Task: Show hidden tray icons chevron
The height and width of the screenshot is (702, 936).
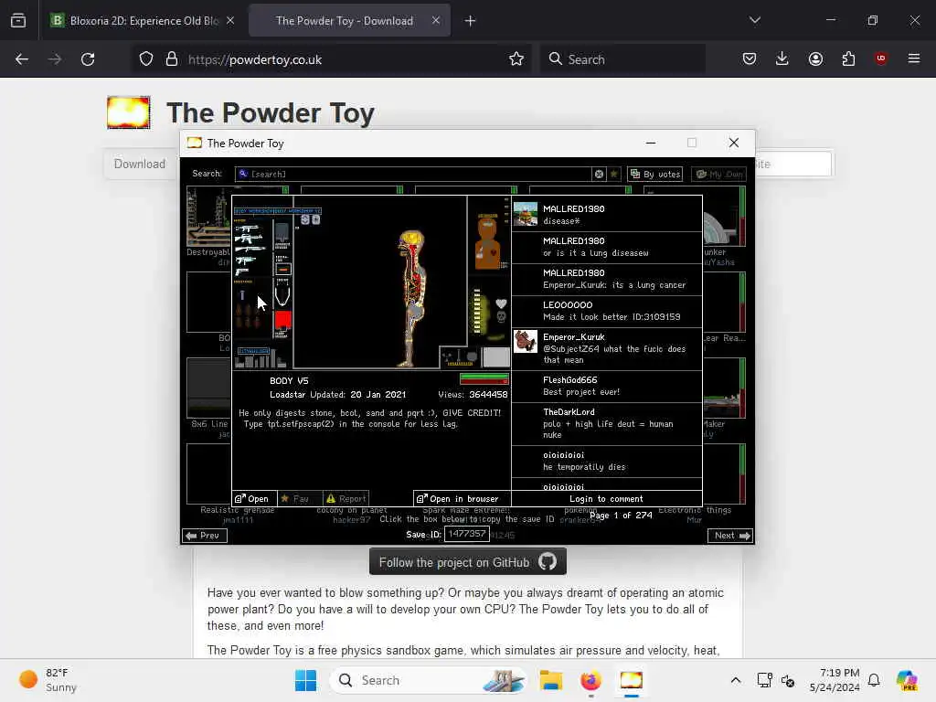Action: tap(736, 680)
